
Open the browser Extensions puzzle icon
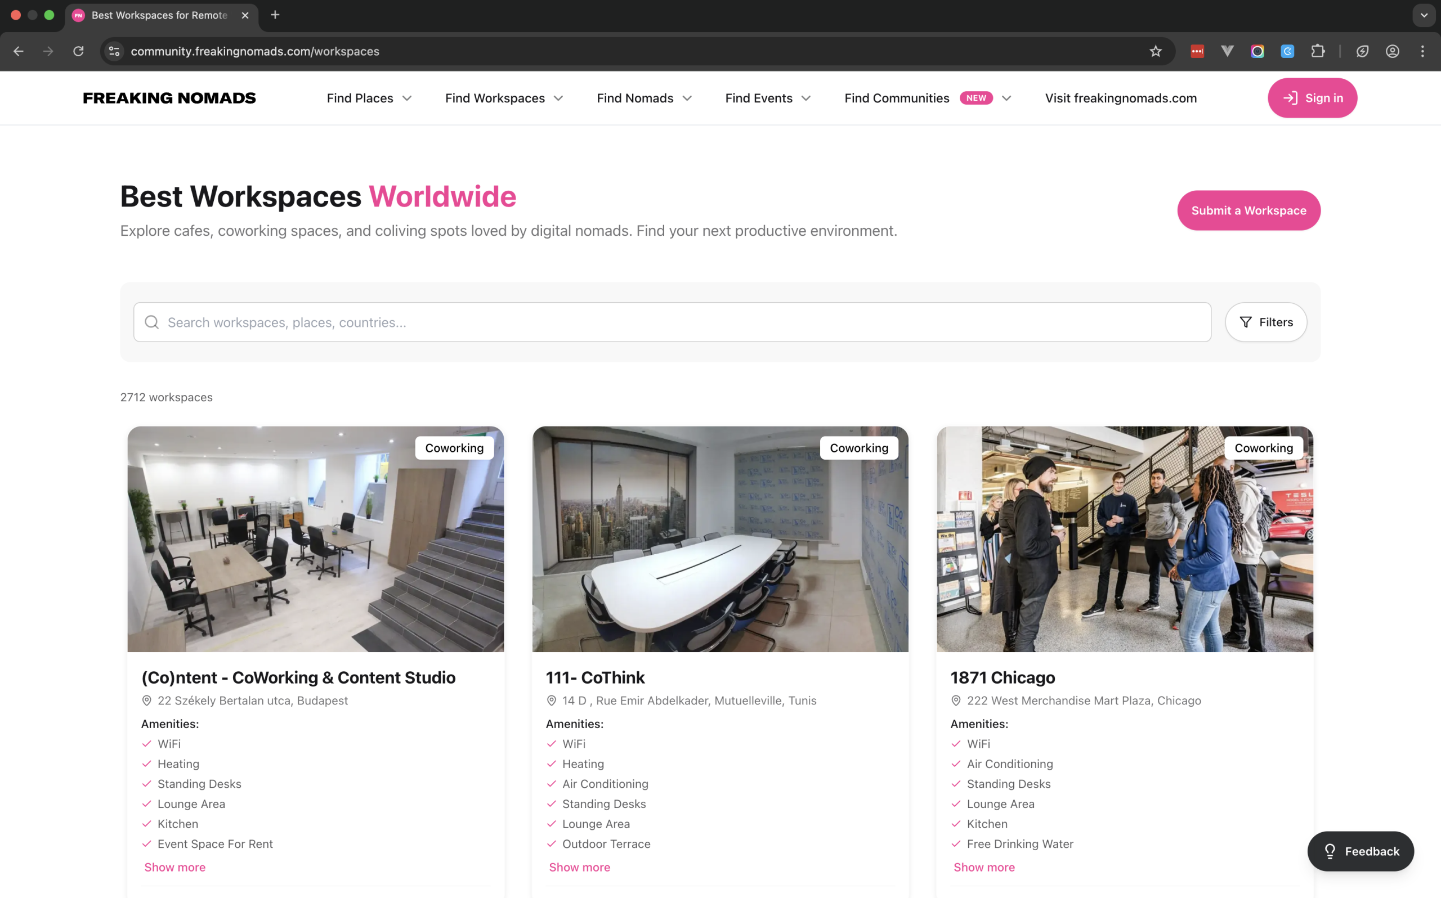tap(1318, 51)
